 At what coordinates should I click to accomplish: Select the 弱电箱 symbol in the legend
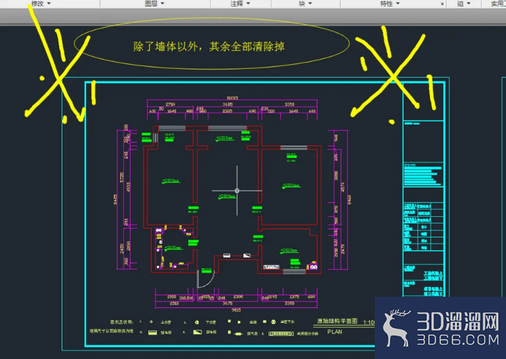[x=198, y=332]
